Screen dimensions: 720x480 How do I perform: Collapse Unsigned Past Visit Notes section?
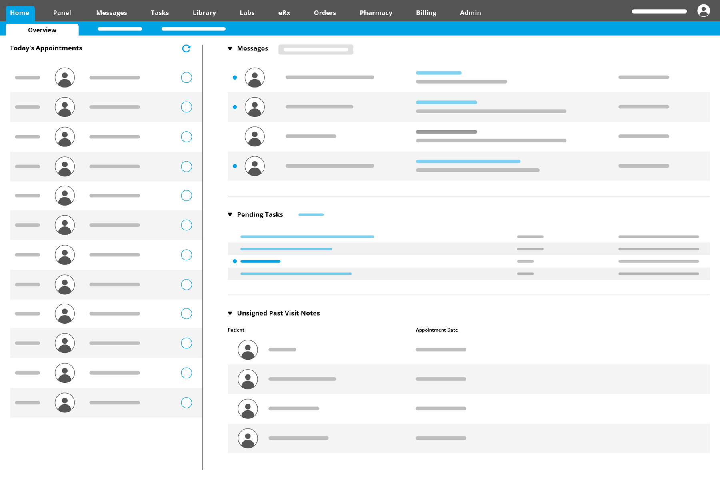pos(230,313)
